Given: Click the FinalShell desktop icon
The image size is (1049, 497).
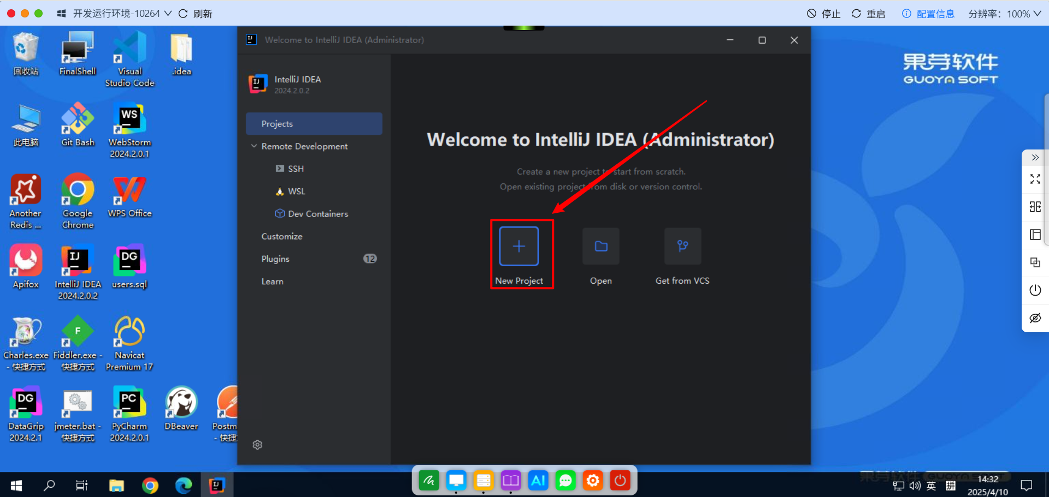Looking at the screenshot, I should (78, 53).
